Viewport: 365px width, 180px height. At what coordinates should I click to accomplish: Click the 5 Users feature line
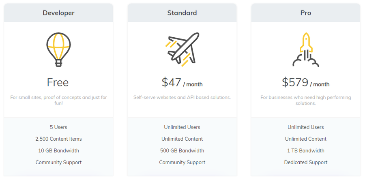[x=58, y=127]
